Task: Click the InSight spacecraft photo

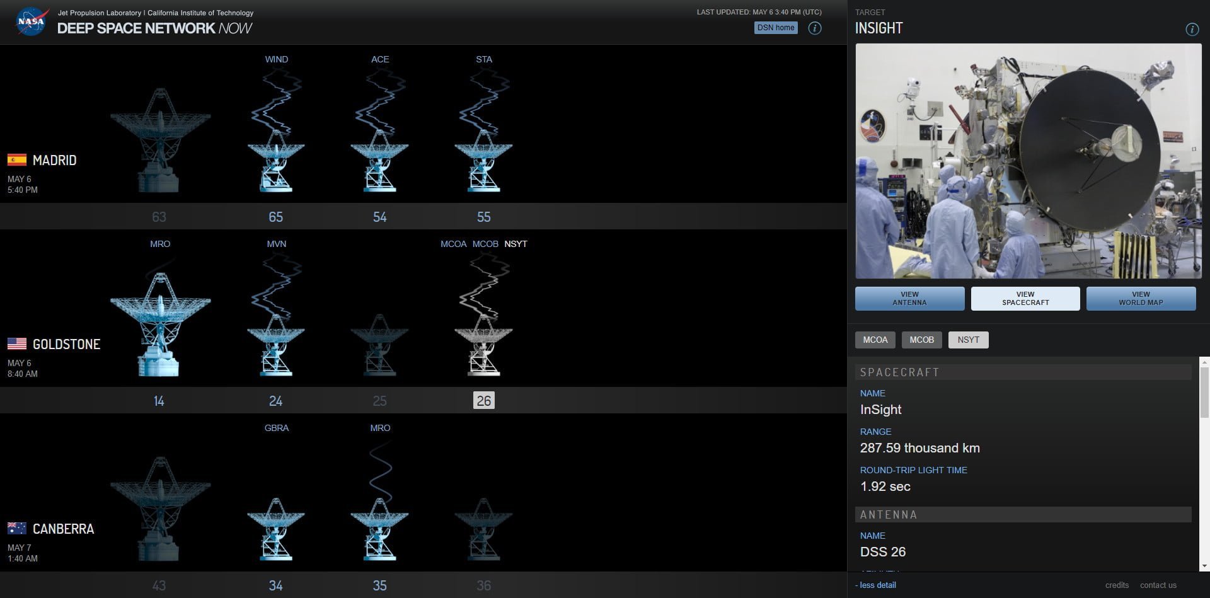Action: point(1028,161)
